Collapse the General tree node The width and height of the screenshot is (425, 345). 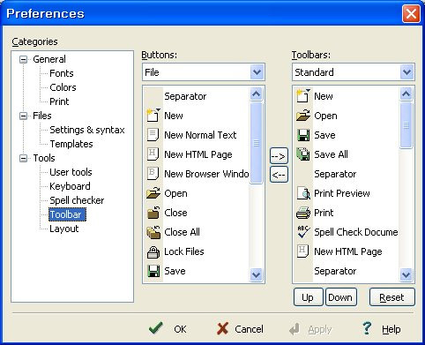point(23,59)
